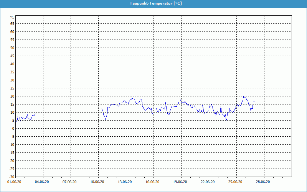Select the 22.06.20 date on the axis

tap(208, 182)
